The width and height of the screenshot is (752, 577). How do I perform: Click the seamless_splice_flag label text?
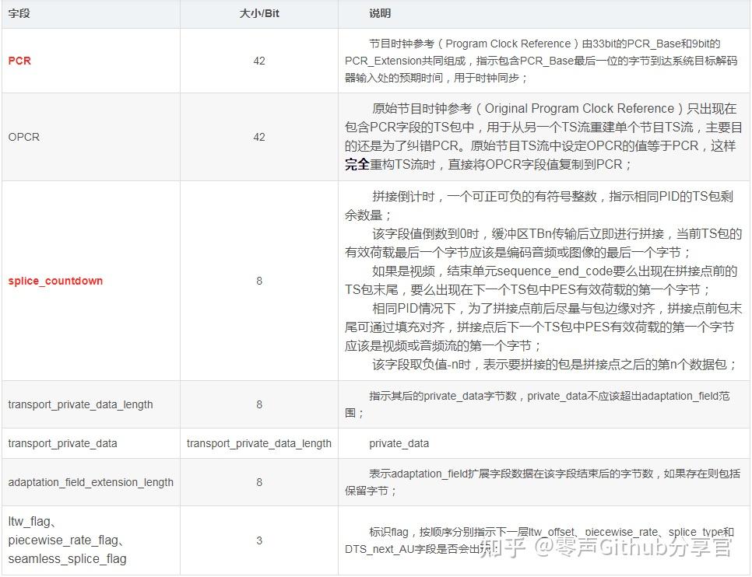point(67,559)
